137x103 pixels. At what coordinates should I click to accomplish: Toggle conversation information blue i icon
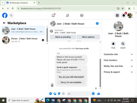pos(97,24)
